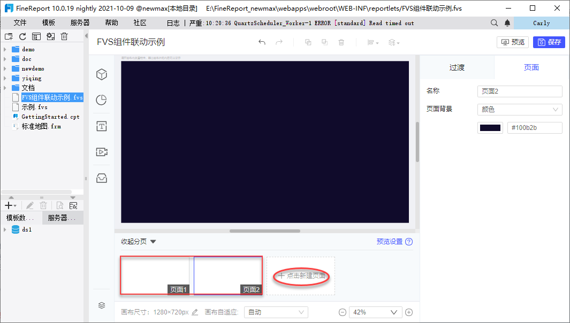Expand the demo folder
This screenshot has height=323, width=570.
pos(5,49)
